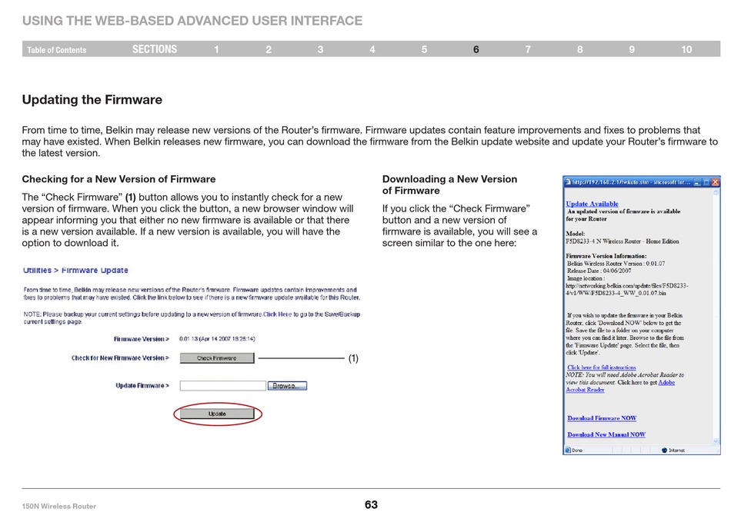The height and width of the screenshot is (512, 731).
Task: Navigate to section 5
Action: (424, 49)
